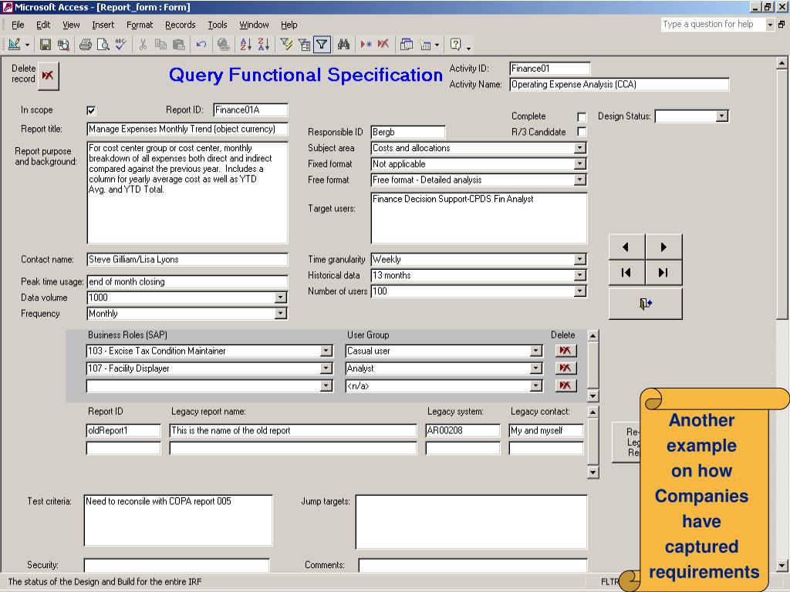This screenshot has width=790, height=592.
Task: Go to the previous record
Action: (x=626, y=247)
